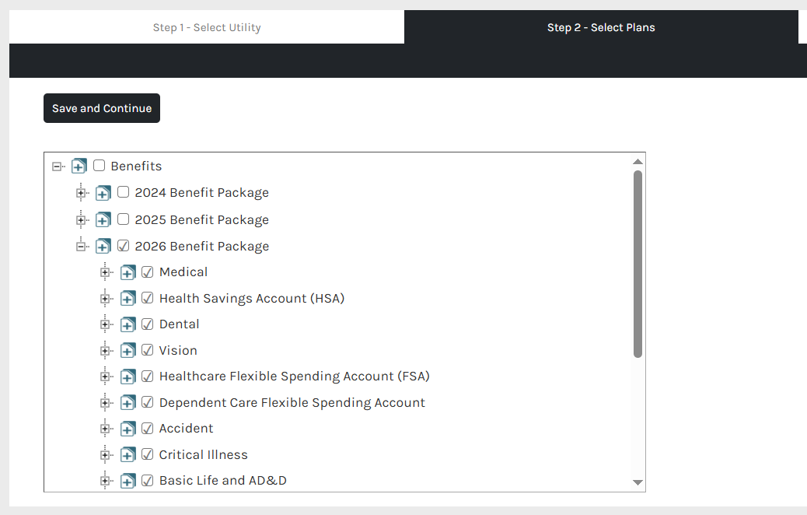807x515 pixels.
Task: Click the plan icon beside Health Savings Account
Action: [x=128, y=298]
